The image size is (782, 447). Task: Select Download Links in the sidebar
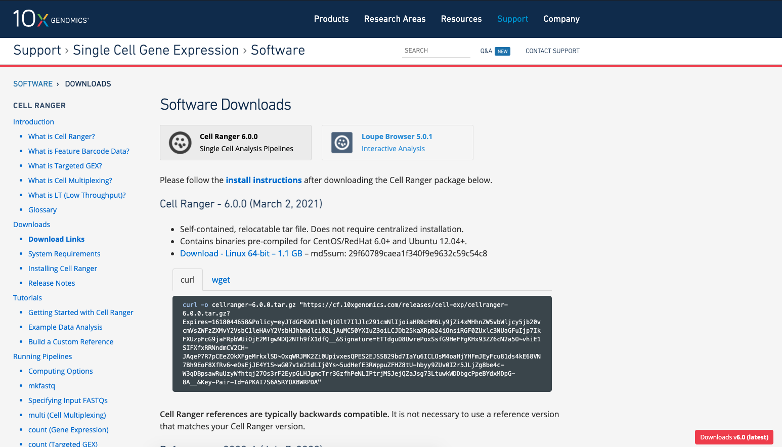click(56, 239)
